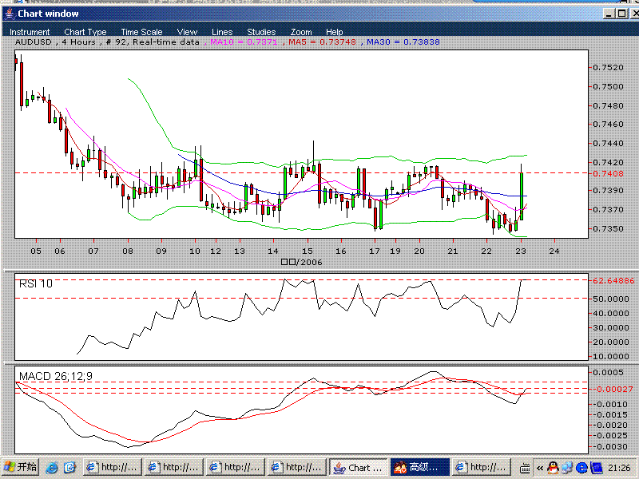This screenshot has width=639, height=479.
Task: Launch Internet Explorer from quick launch
Action: point(52,467)
